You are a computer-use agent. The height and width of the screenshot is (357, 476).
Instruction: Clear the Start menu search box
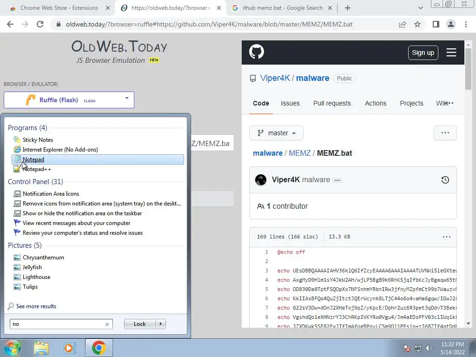coord(107,324)
